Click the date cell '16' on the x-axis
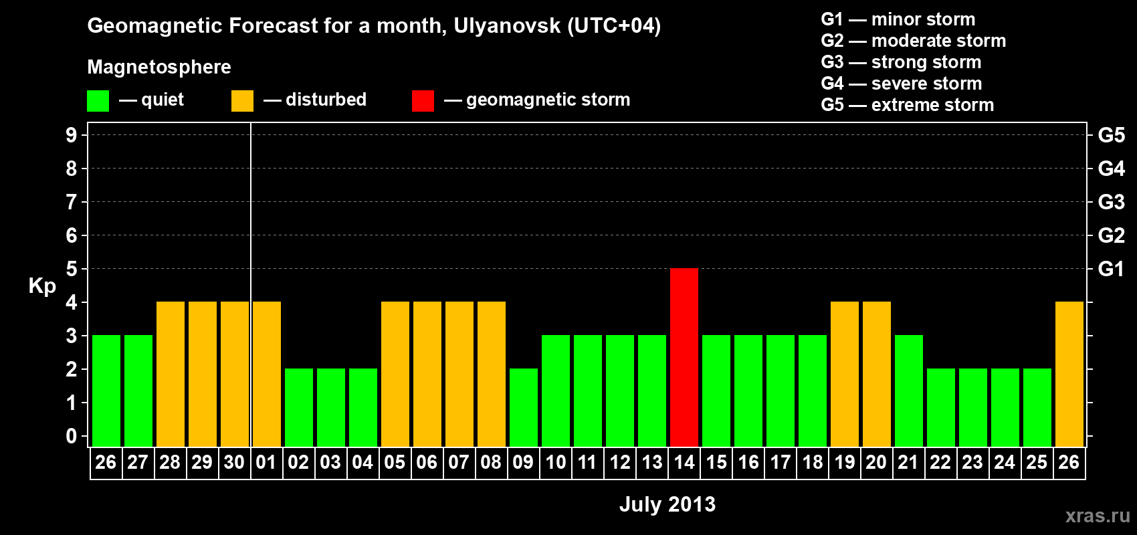The image size is (1137, 535). (x=748, y=463)
